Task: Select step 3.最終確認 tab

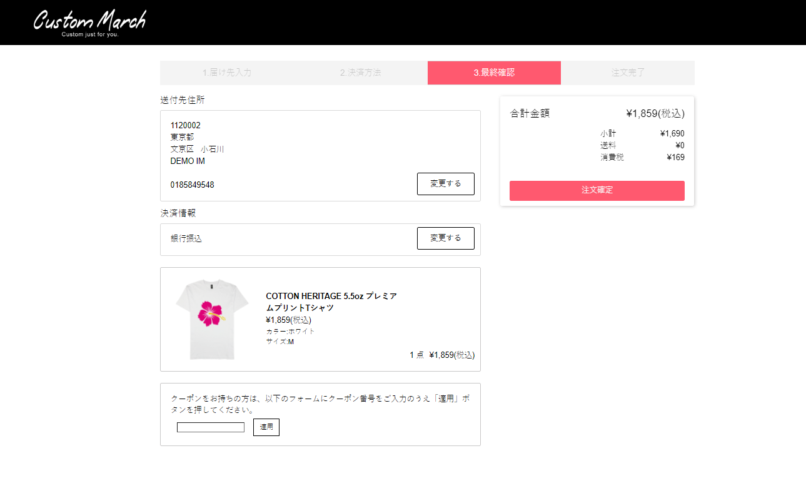Action: click(494, 73)
